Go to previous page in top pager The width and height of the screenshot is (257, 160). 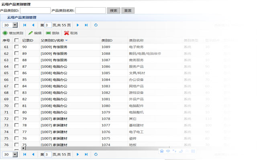33,25
